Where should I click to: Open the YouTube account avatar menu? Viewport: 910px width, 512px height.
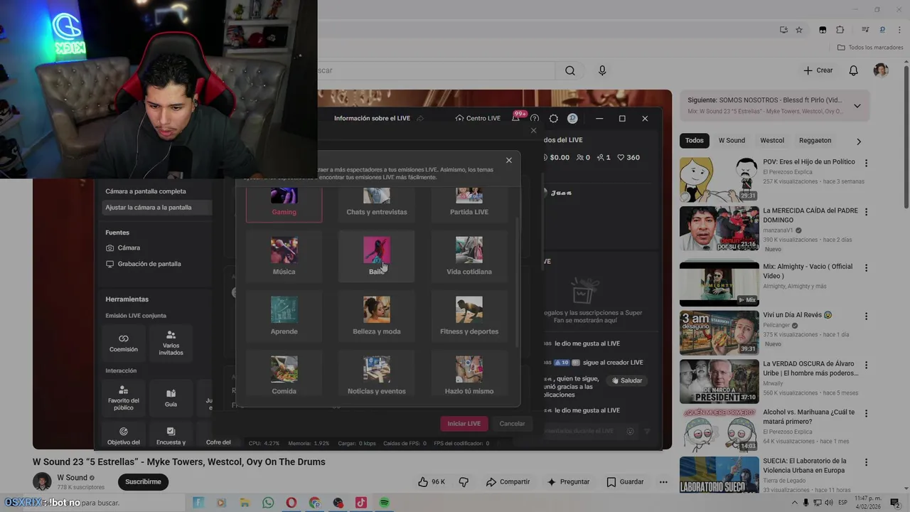[x=881, y=70]
